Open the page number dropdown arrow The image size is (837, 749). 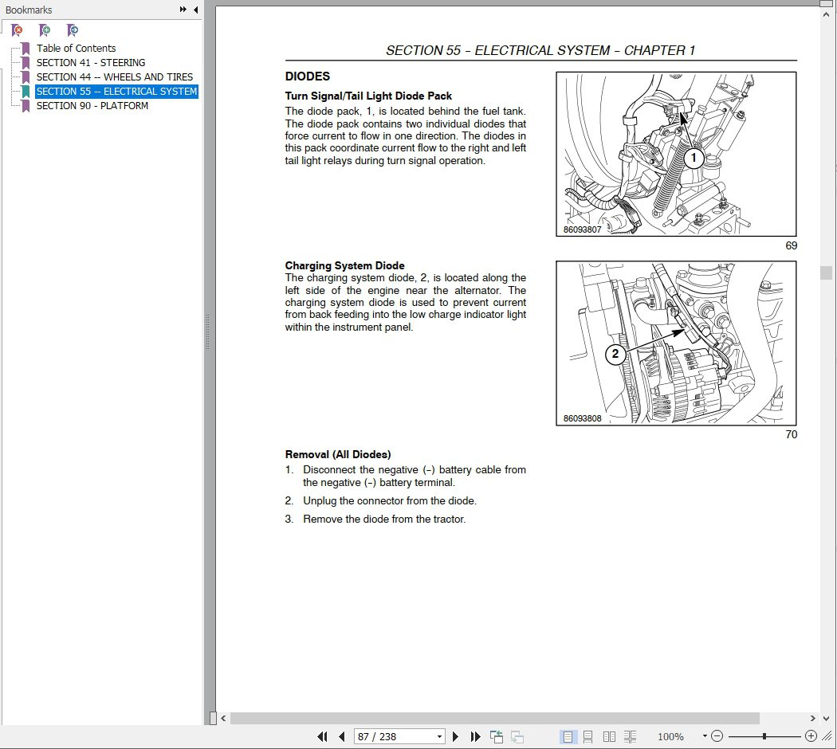(440, 736)
